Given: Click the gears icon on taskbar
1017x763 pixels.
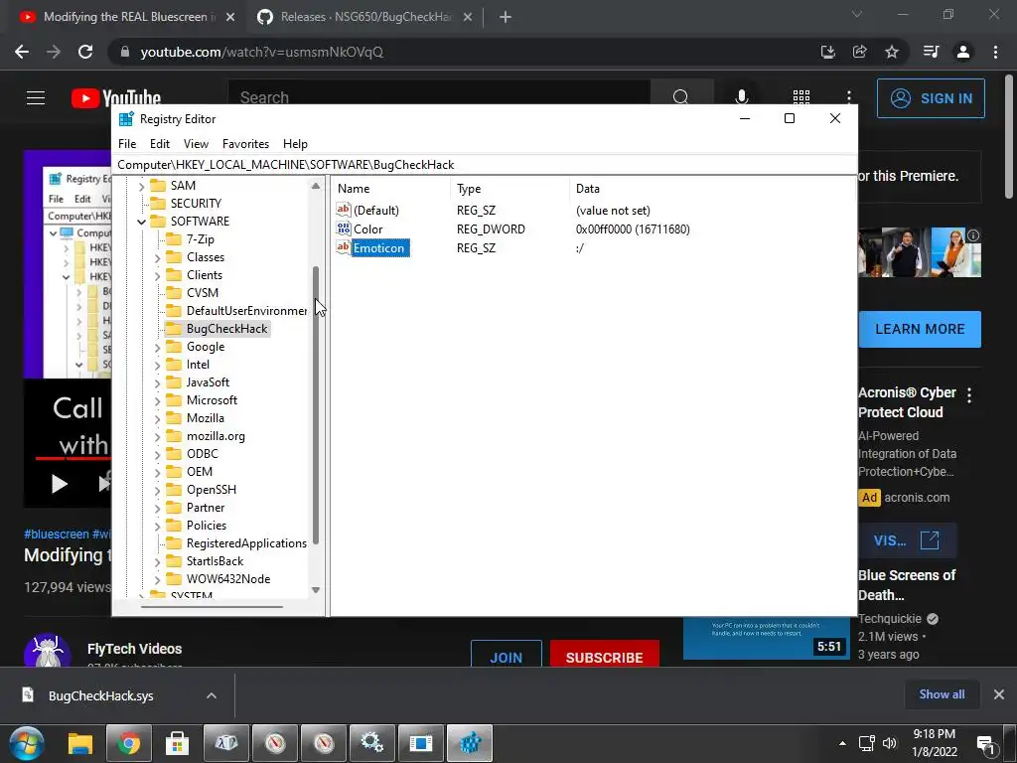Looking at the screenshot, I should (x=372, y=743).
